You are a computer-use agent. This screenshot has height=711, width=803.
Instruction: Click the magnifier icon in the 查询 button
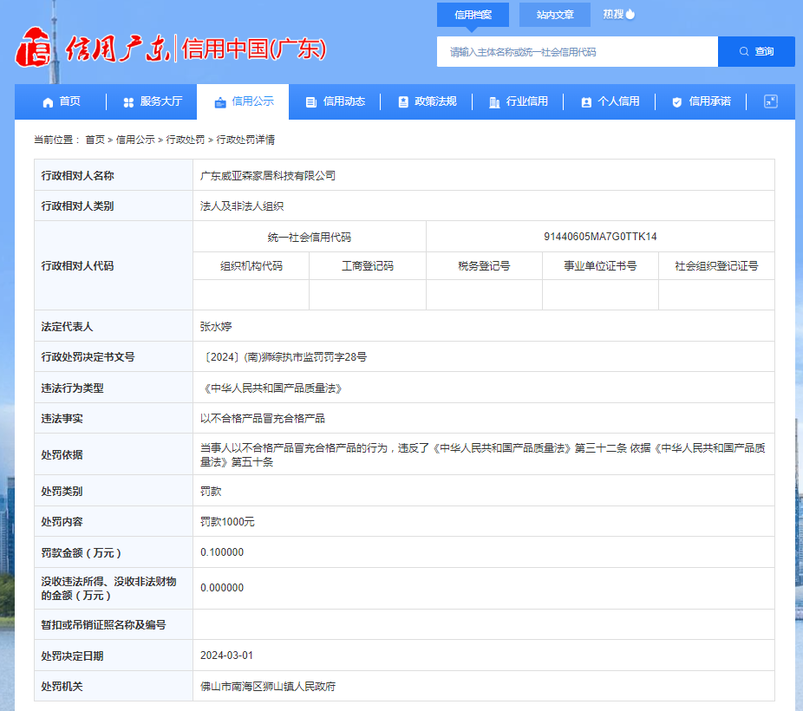click(x=743, y=52)
